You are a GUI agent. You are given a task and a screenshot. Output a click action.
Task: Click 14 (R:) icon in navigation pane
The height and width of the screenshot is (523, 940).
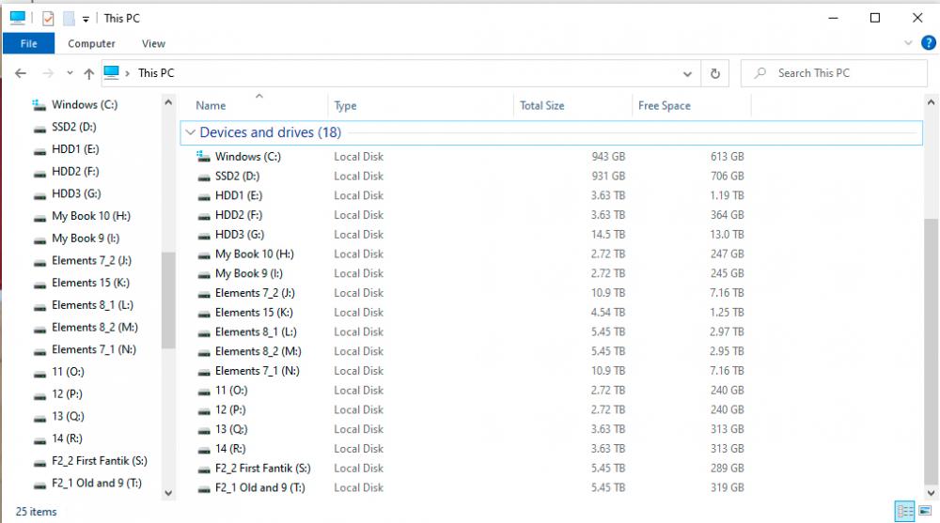(39, 440)
